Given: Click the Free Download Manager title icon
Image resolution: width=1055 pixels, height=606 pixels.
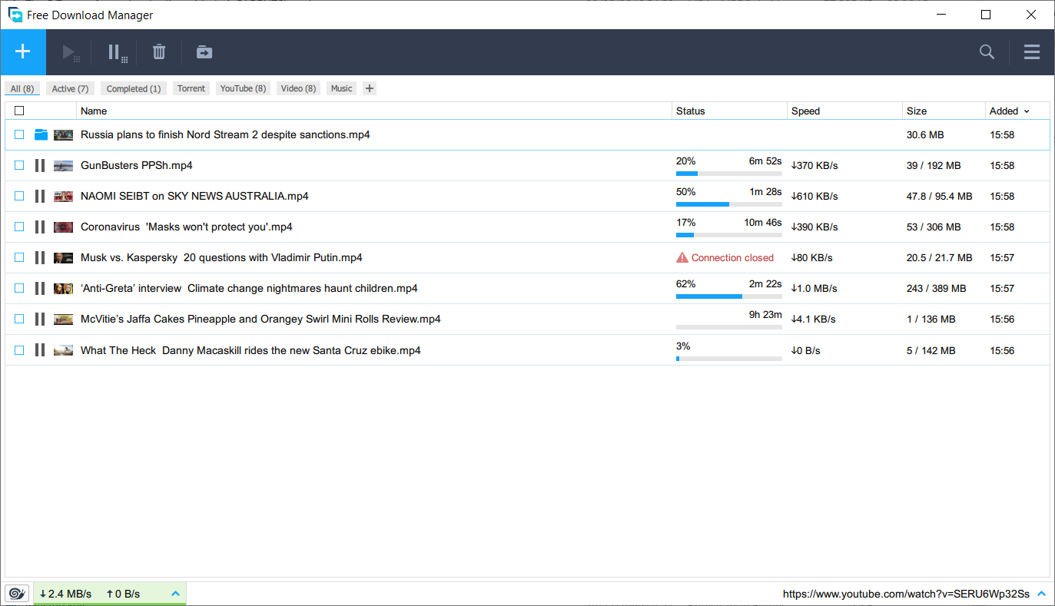Looking at the screenshot, I should (15, 15).
